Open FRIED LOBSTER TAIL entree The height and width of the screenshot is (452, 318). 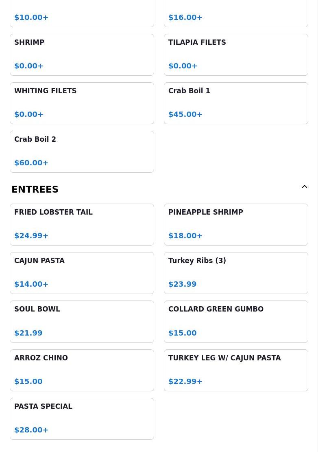pos(82,224)
